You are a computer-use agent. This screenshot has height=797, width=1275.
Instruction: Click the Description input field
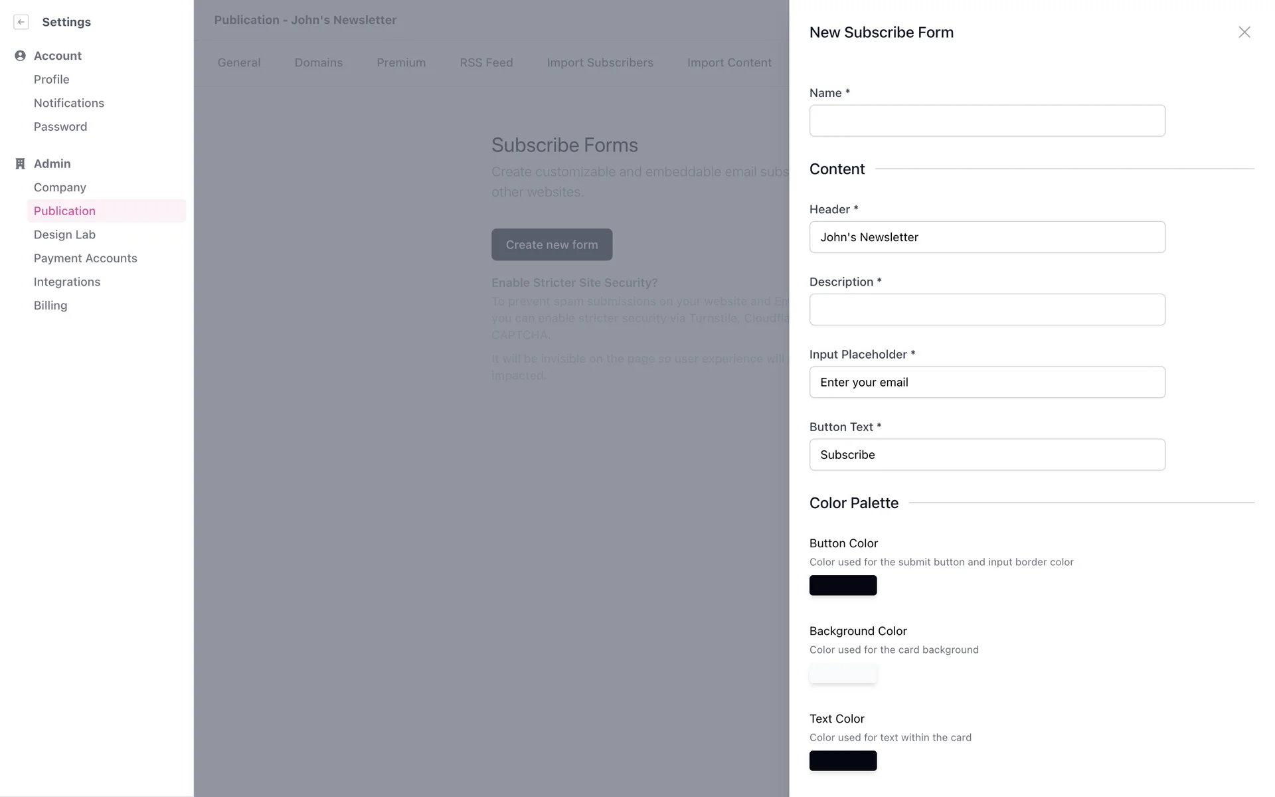987,310
